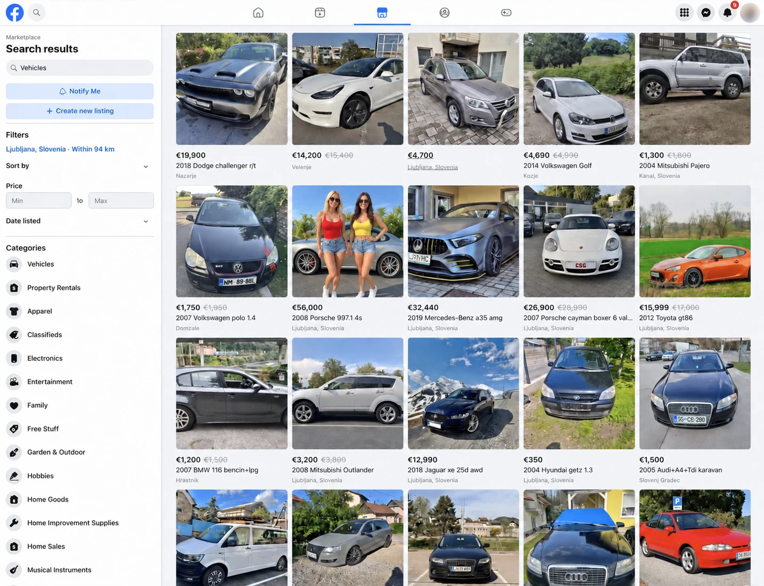Viewport: 764px width, 586px height.
Task: Select the Family heart icon
Action: click(x=14, y=405)
